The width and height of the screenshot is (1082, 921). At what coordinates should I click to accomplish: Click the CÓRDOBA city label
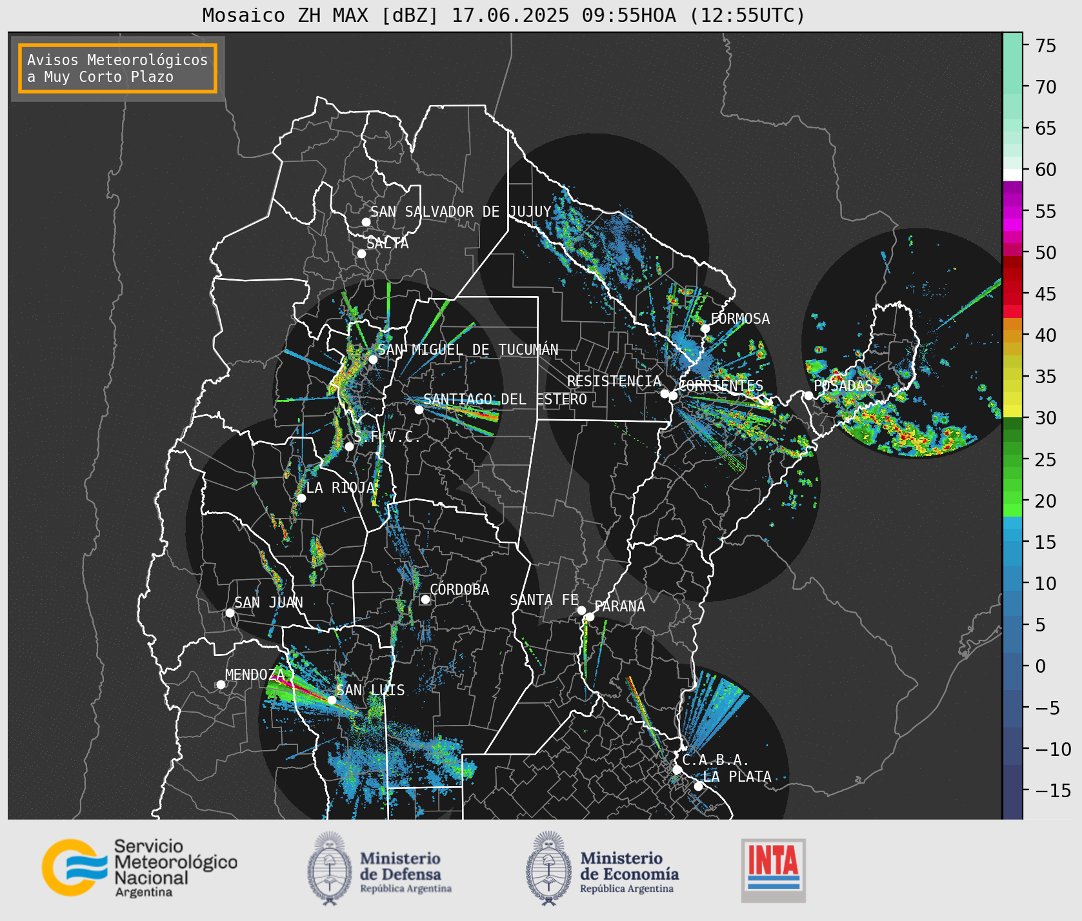(x=459, y=589)
